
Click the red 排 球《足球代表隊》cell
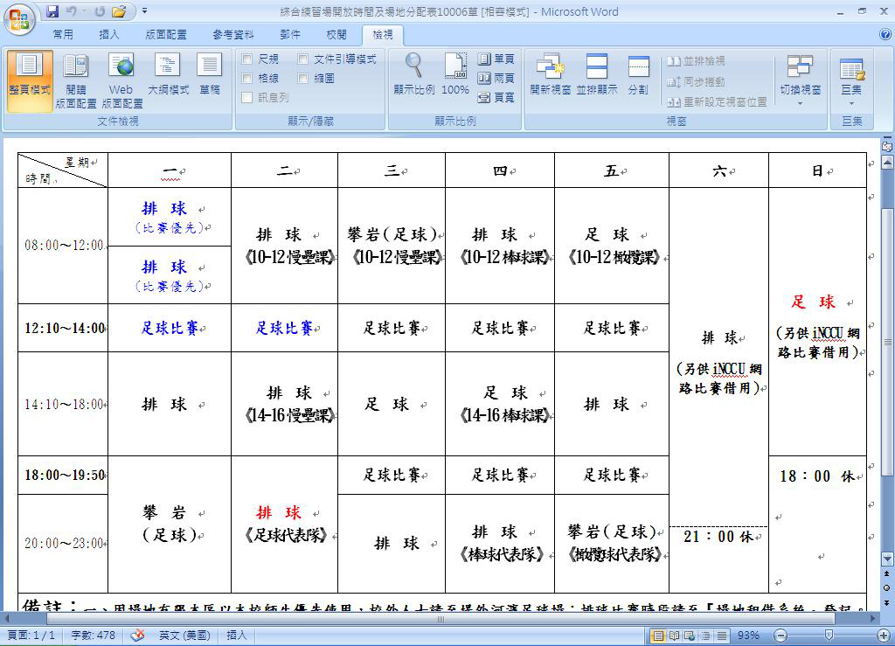click(284, 524)
